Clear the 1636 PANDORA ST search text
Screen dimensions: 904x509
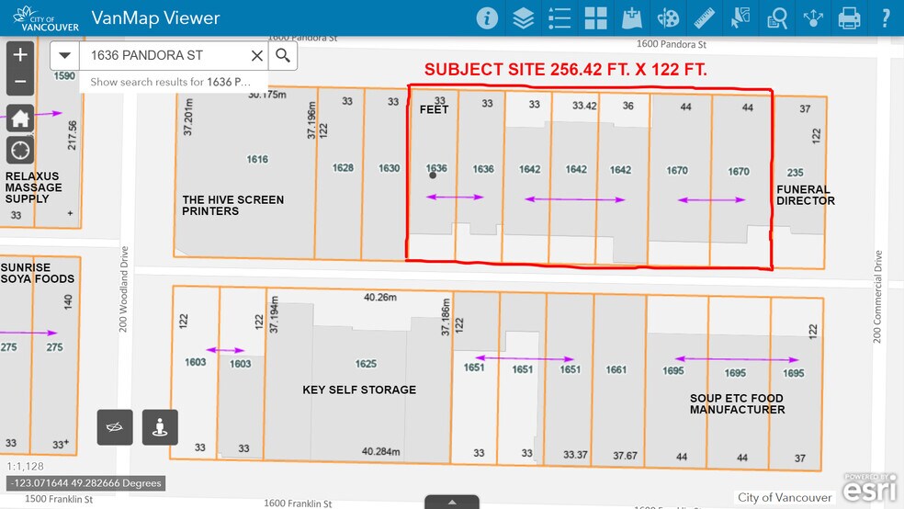click(x=257, y=55)
